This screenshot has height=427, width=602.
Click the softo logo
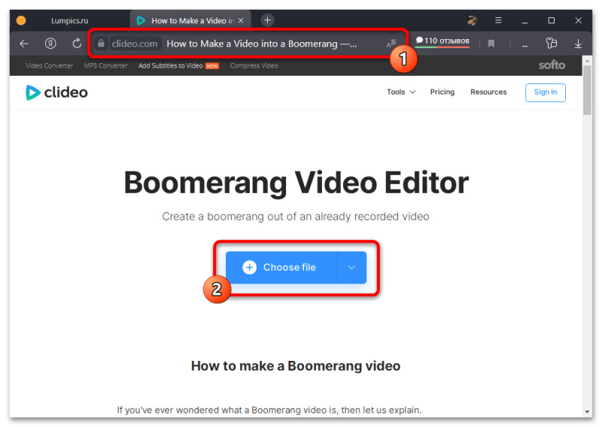tap(552, 65)
